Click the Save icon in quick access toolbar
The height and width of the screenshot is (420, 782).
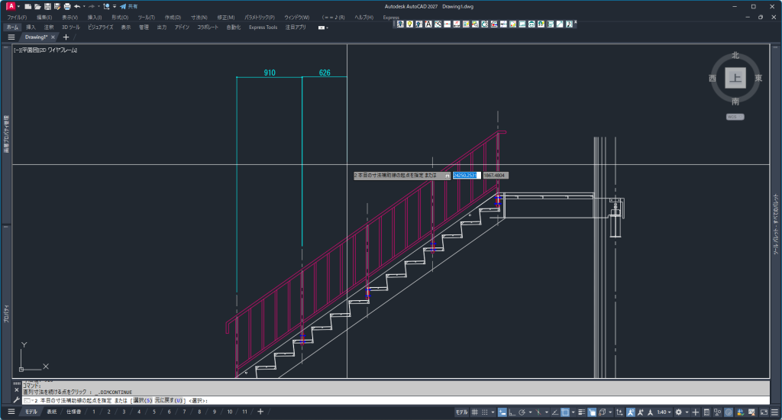point(47,6)
